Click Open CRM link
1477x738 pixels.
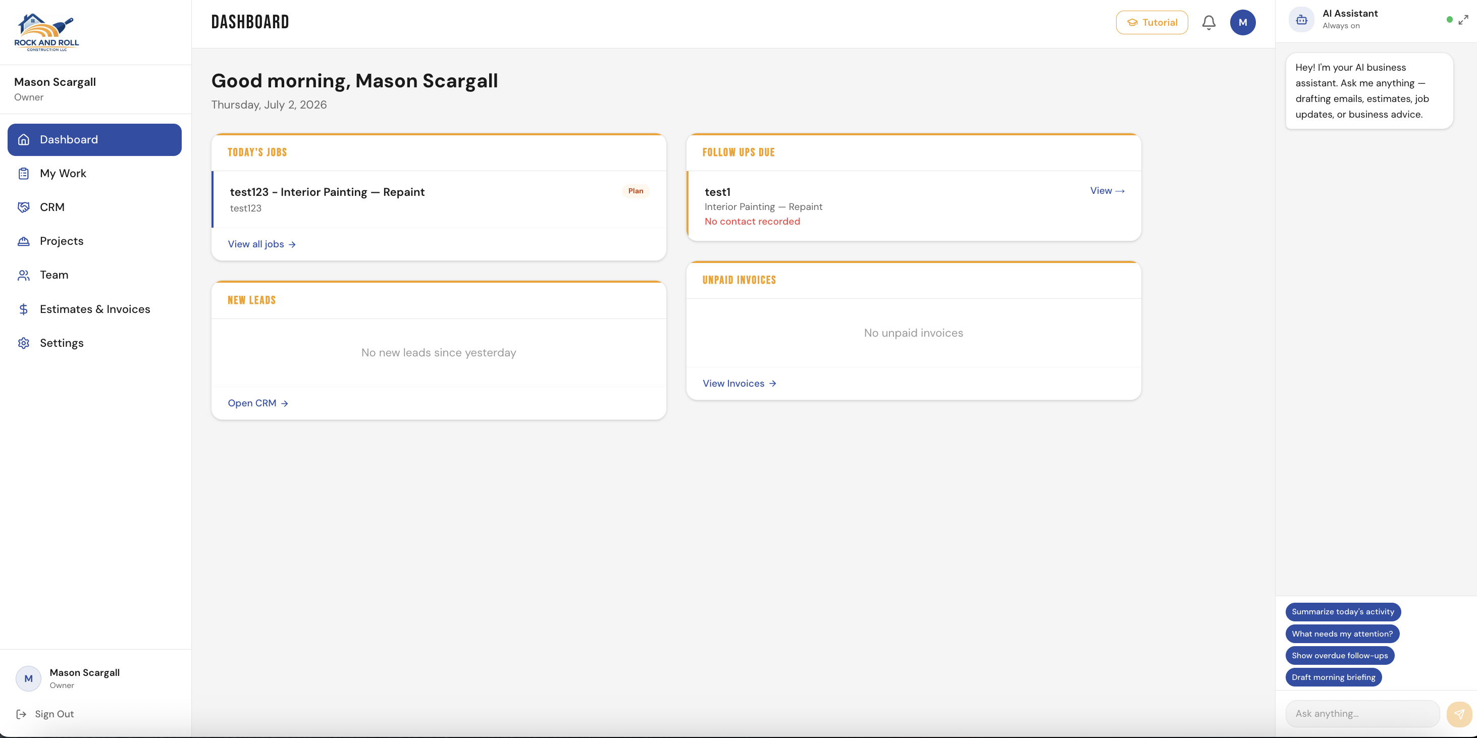click(258, 403)
